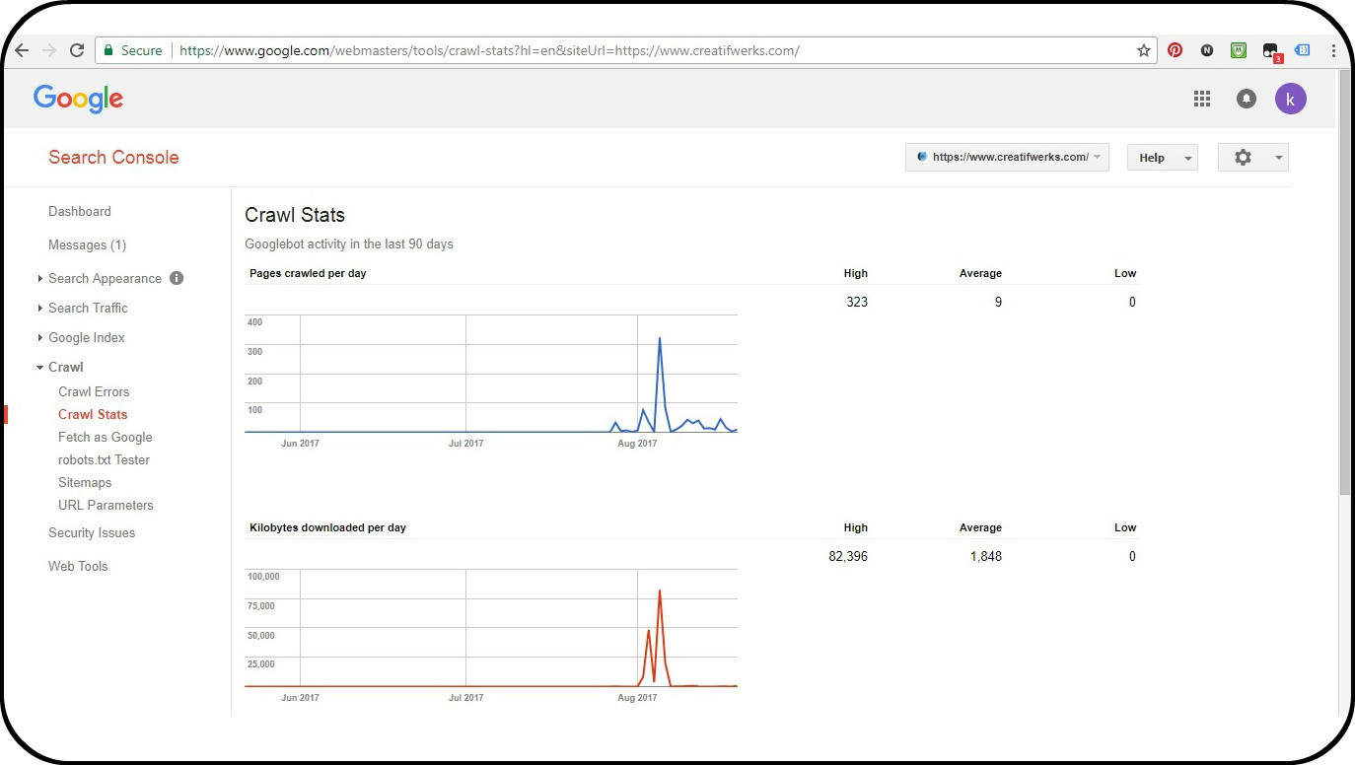Click the browser forward arrow
This screenshot has width=1355, height=765.
point(49,50)
